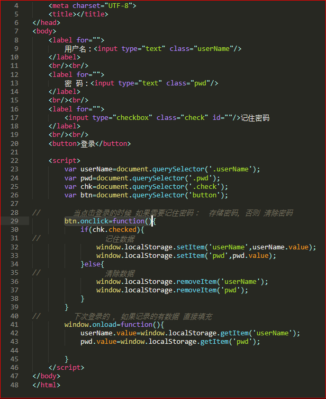Image resolution: width=326 pixels, height=399 pixels.
Task: Click pwd.value on line 33
Action: 250,256
